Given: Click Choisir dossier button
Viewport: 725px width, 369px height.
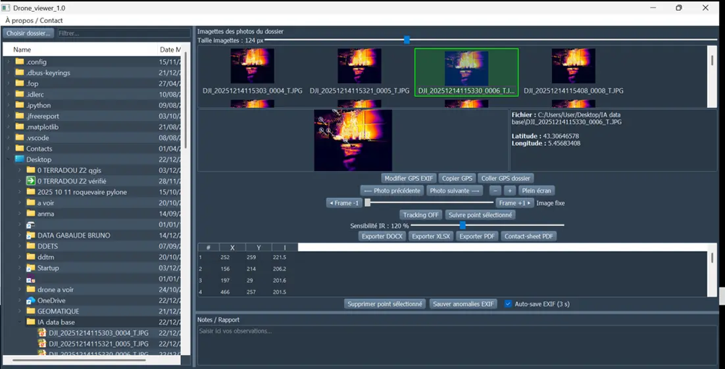Looking at the screenshot, I should pos(28,33).
